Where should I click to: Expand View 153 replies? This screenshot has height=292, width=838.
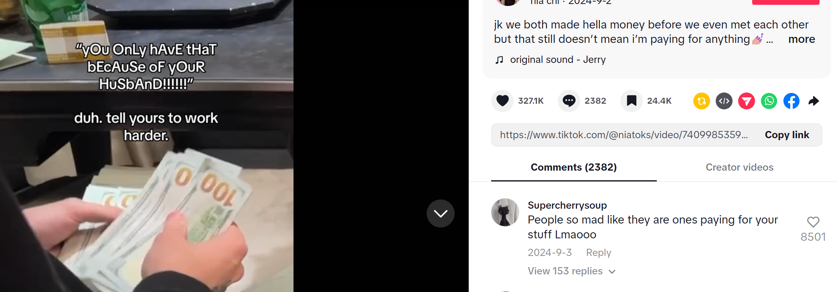coord(571,271)
